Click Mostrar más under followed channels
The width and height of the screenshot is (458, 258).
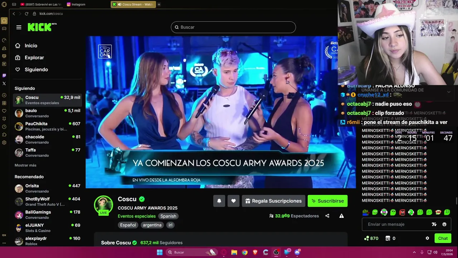click(x=25, y=165)
